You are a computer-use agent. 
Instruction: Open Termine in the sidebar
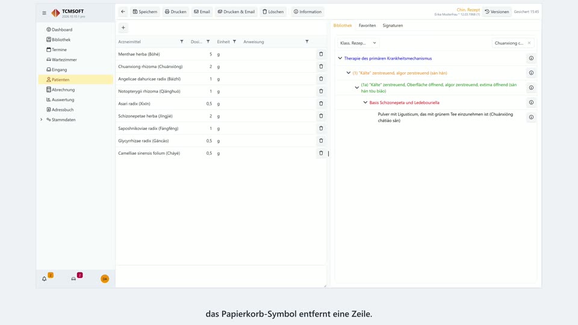tap(76, 49)
